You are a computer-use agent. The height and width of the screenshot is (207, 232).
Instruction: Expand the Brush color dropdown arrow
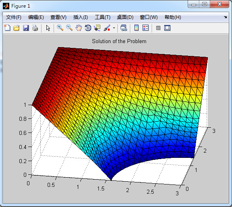point(114,28)
